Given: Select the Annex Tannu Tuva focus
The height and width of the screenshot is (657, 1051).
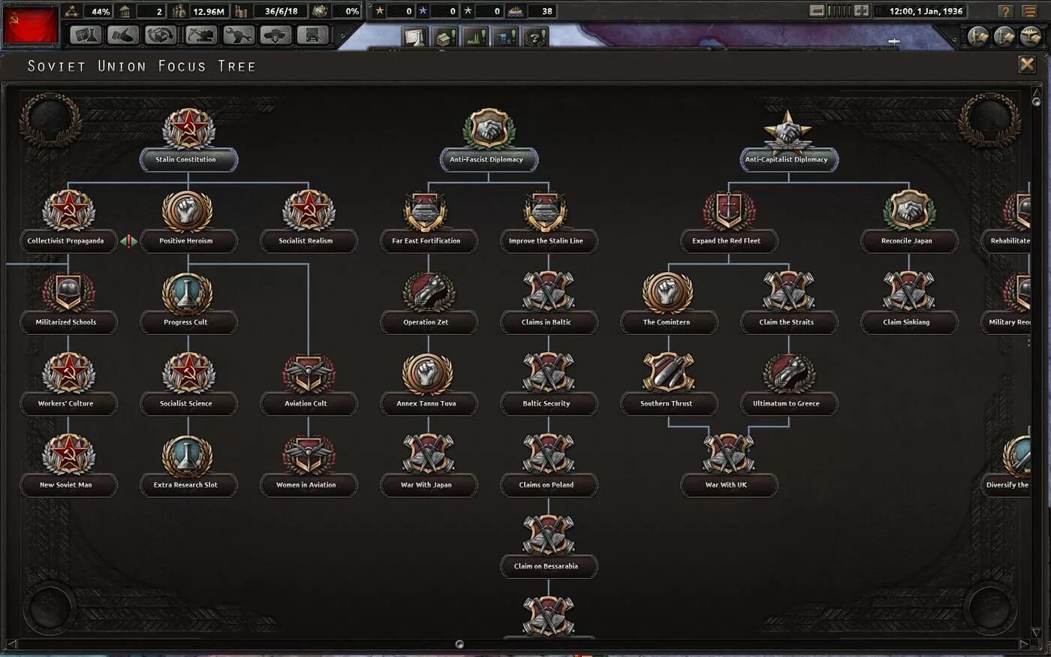Looking at the screenshot, I should tap(429, 384).
